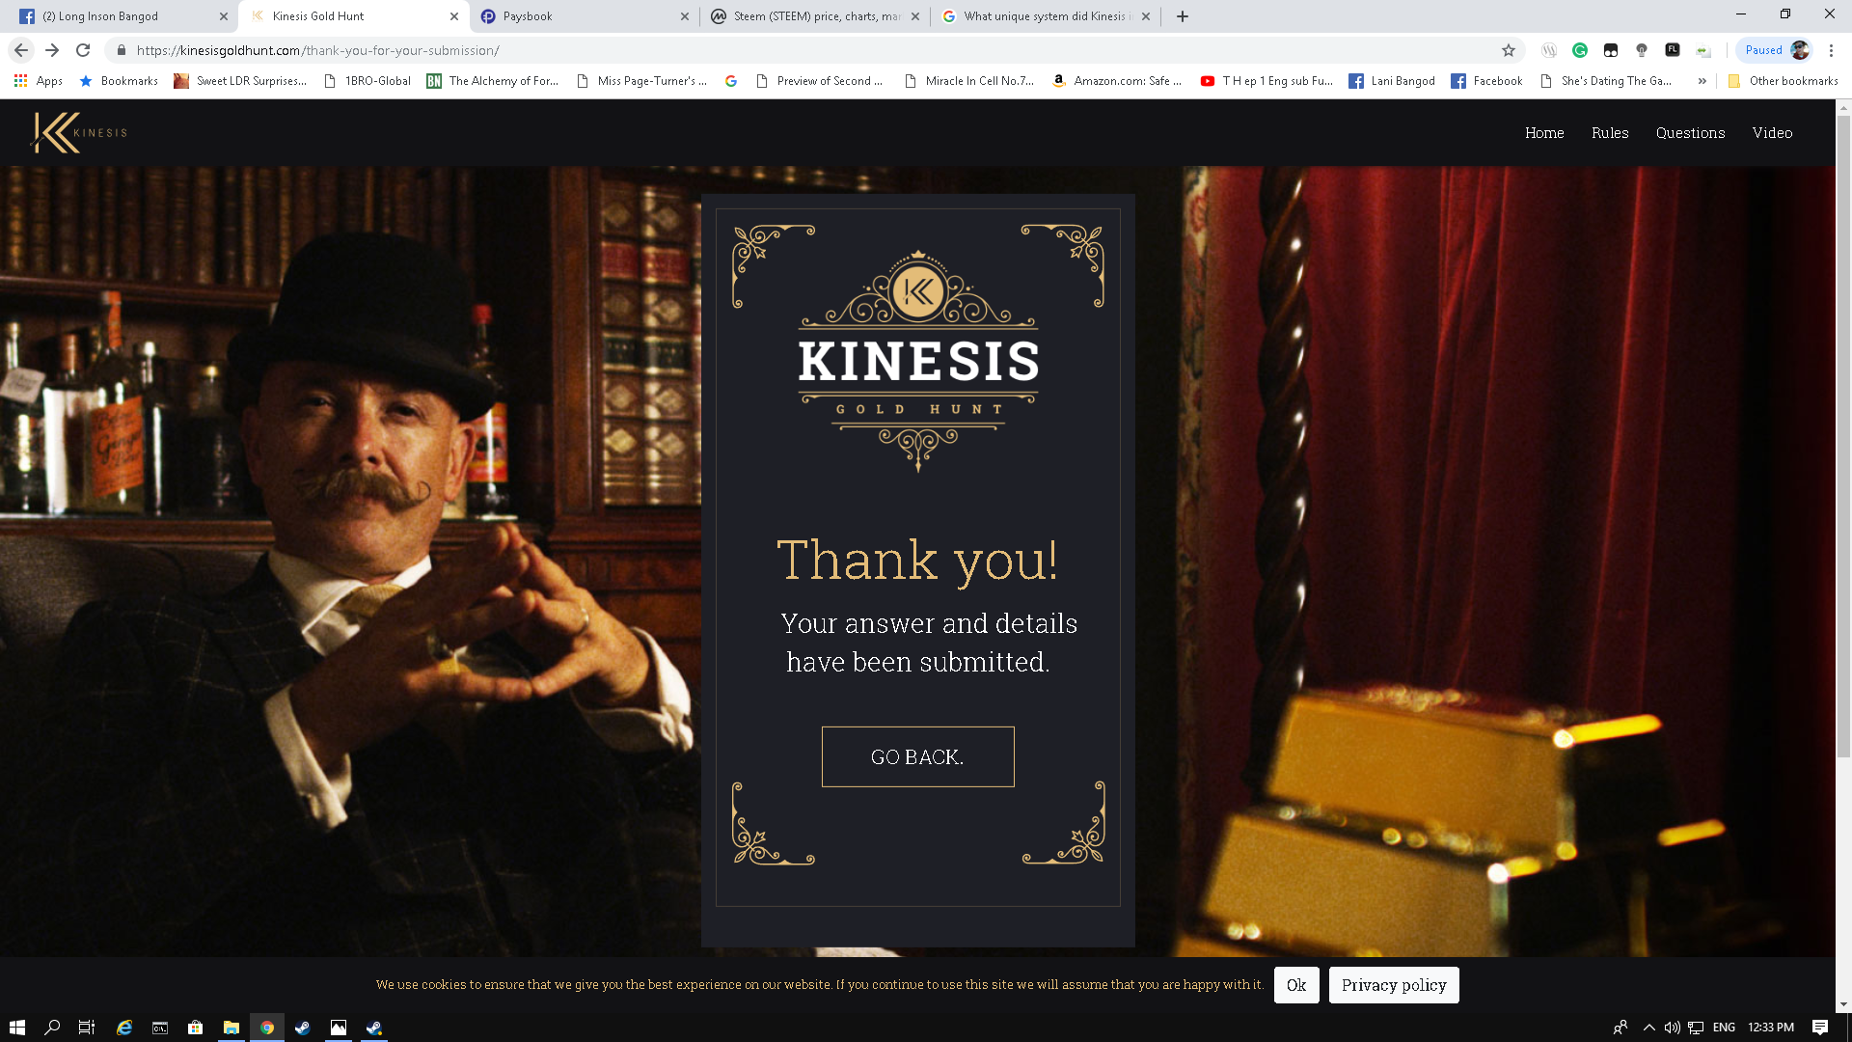The height and width of the screenshot is (1042, 1852).
Task: Open Steam from the taskbar
Action: (x=302, y=1028)
